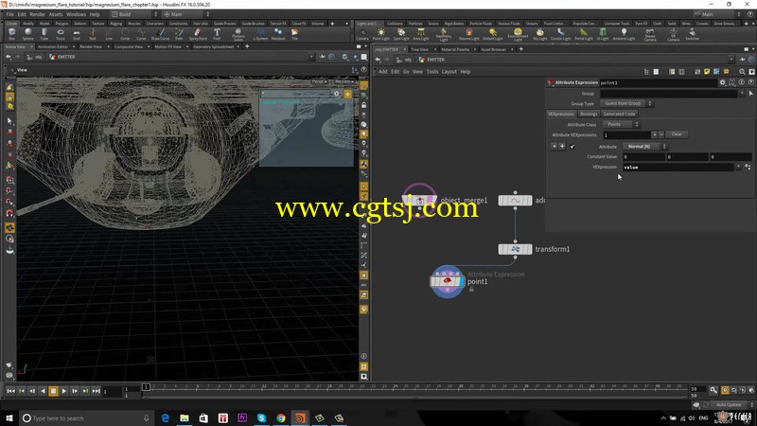Open the network editor zoom search icon

click(x=742, y=72)
